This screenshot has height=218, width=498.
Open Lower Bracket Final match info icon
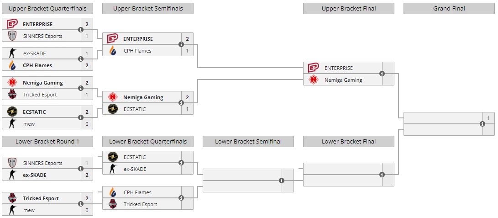382,175
